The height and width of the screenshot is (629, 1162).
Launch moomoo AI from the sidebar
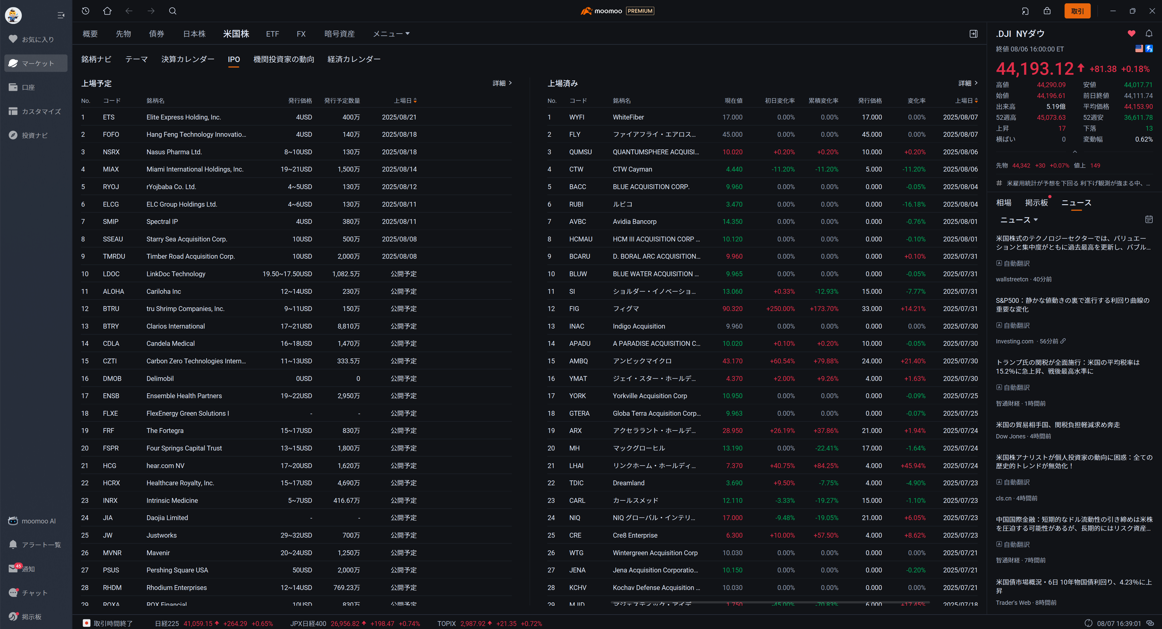coord(36,521)
